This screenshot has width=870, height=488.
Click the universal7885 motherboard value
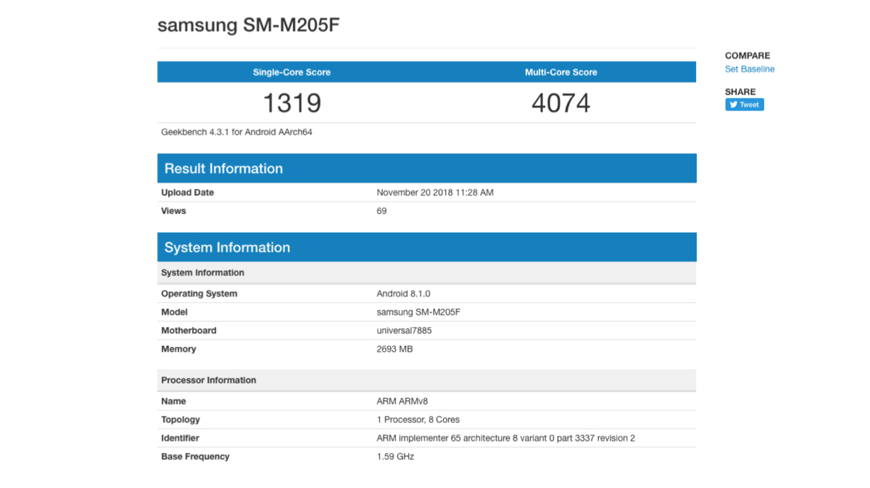[x=405, y=331]
